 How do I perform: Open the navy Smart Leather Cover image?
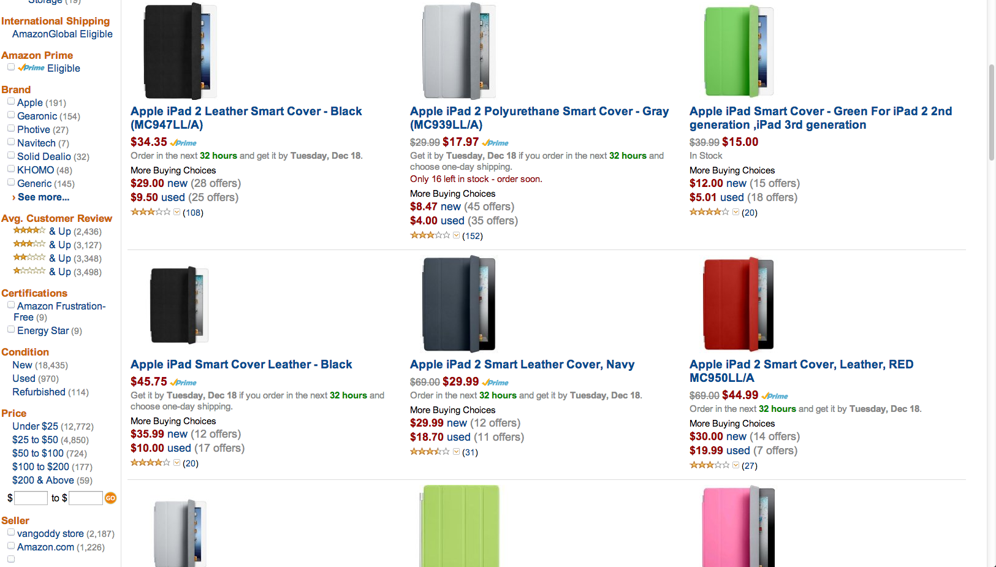pyautogui.click(x=459, y=305)
